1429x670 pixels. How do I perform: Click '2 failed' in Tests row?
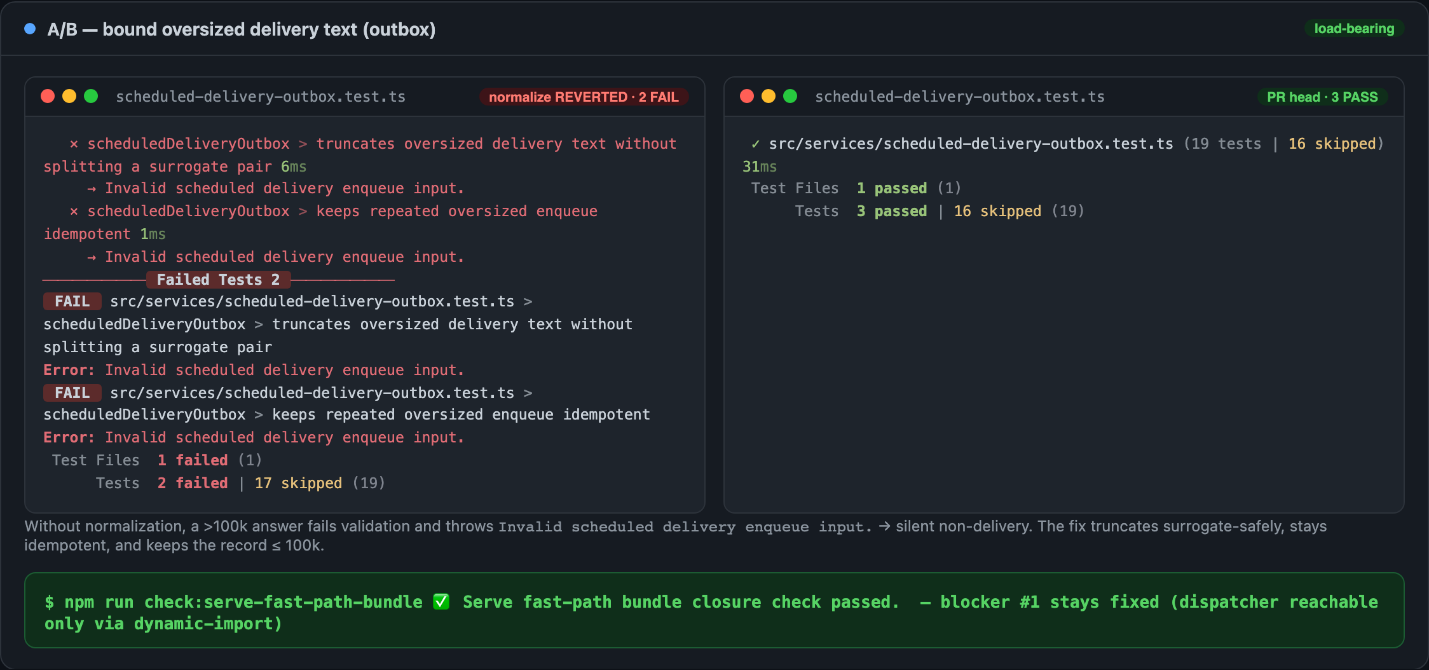pyautogui.click(x=193, y=483)
